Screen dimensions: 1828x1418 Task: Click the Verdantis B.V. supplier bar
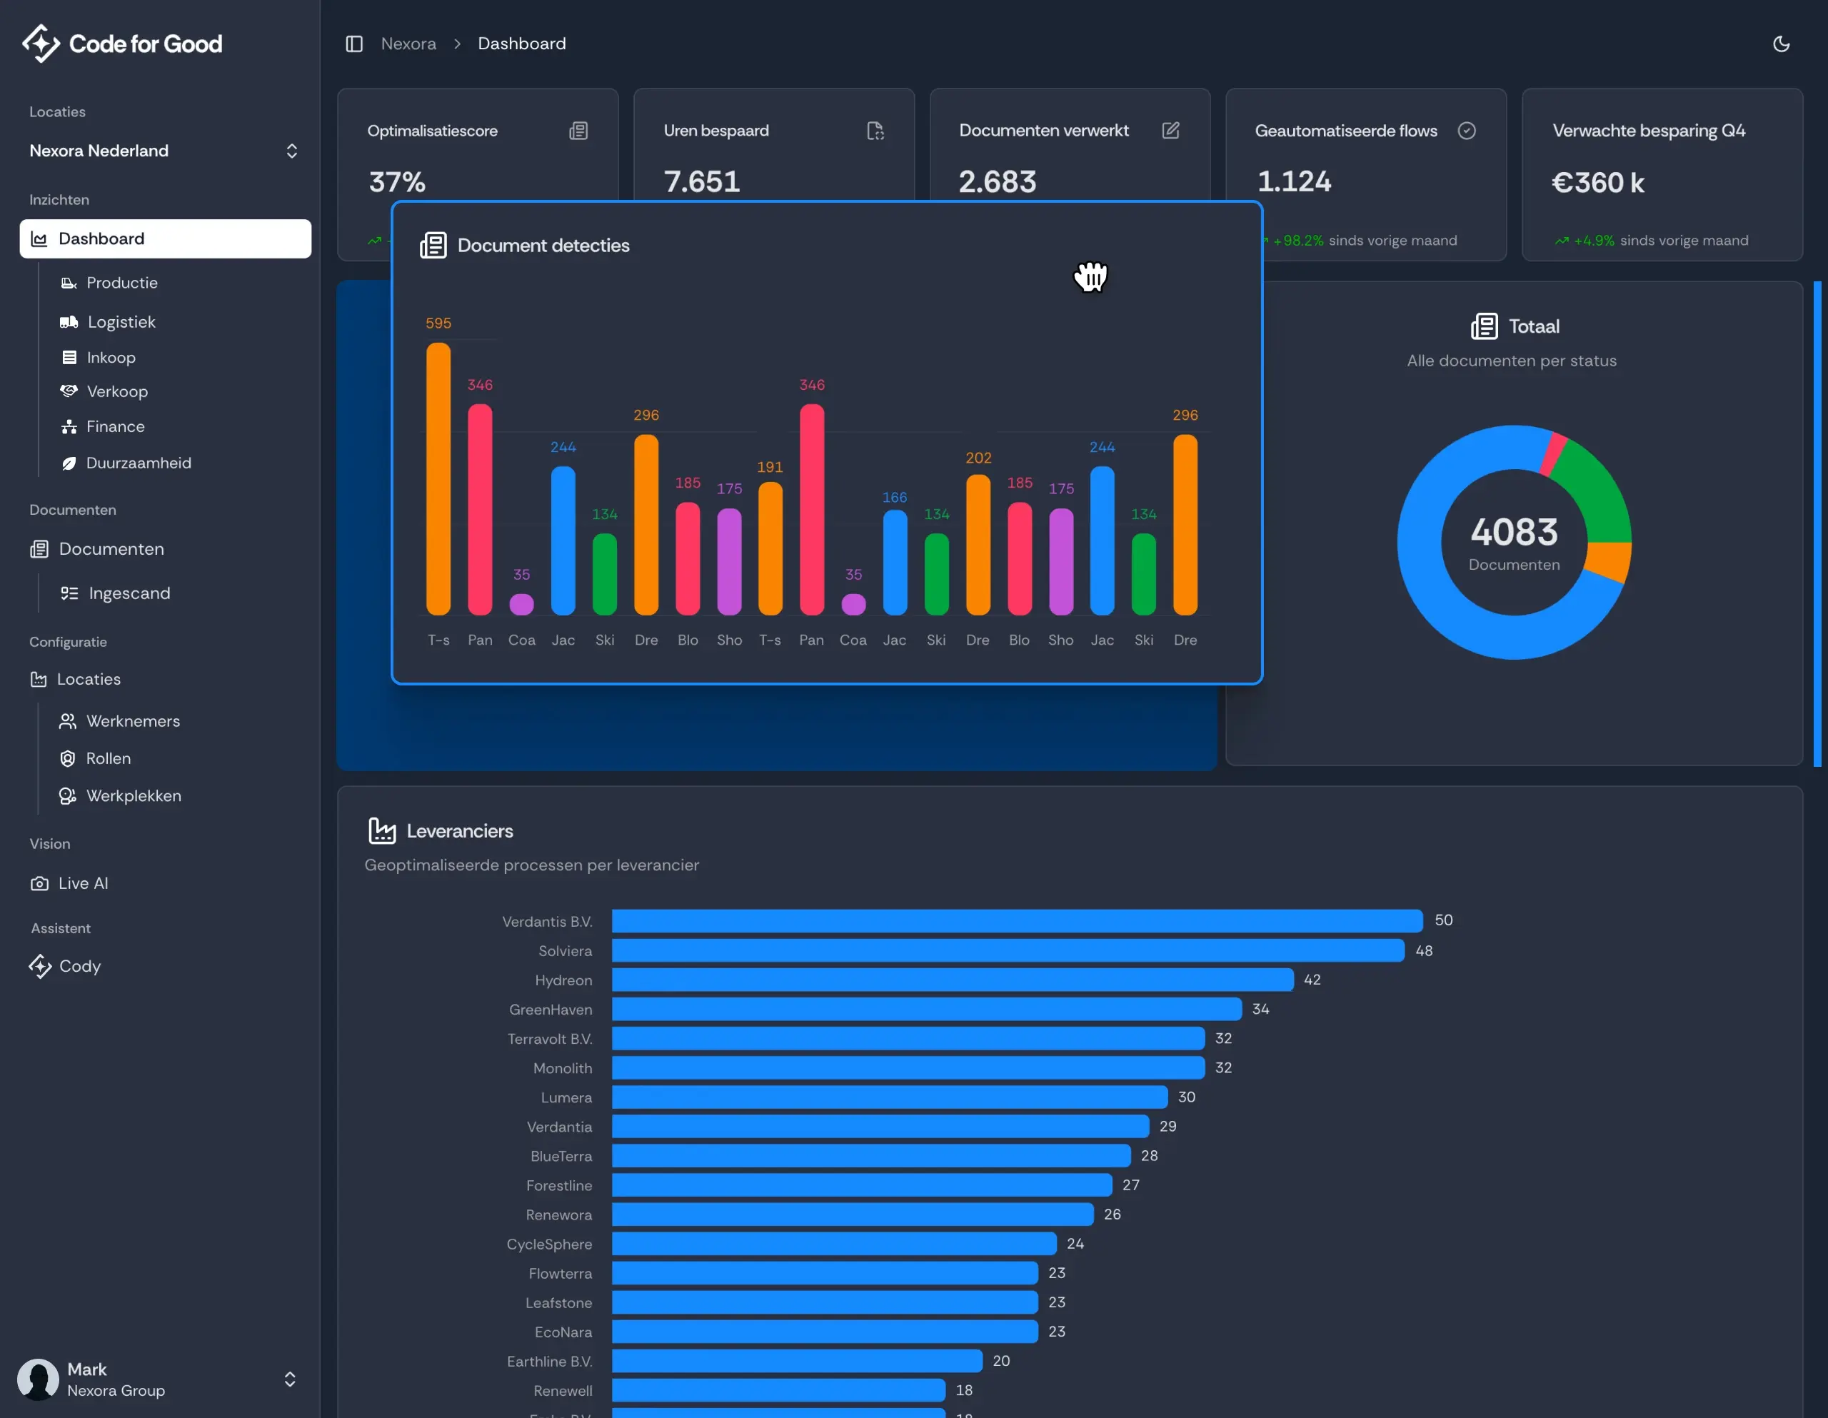1016,921
